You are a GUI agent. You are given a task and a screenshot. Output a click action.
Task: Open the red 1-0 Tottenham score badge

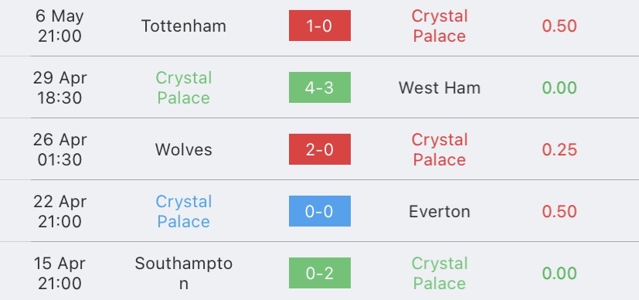[x=320, y=26]
